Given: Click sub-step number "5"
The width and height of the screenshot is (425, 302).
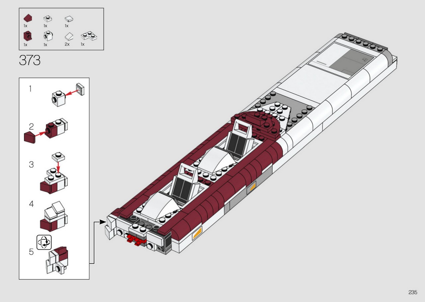Looking at the screenshot, I should pos(31,252).
